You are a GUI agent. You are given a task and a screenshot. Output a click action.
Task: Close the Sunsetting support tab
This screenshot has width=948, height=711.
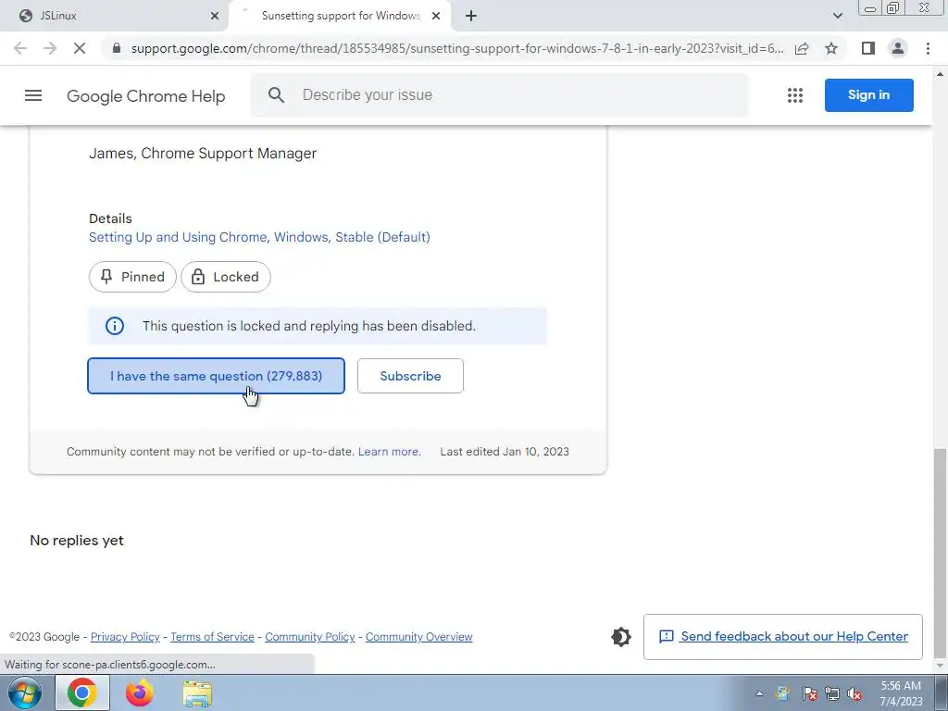436,16
